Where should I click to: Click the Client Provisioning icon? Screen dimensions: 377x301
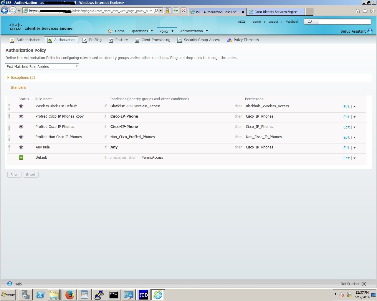pyautogui.click(x=137, y=40)
